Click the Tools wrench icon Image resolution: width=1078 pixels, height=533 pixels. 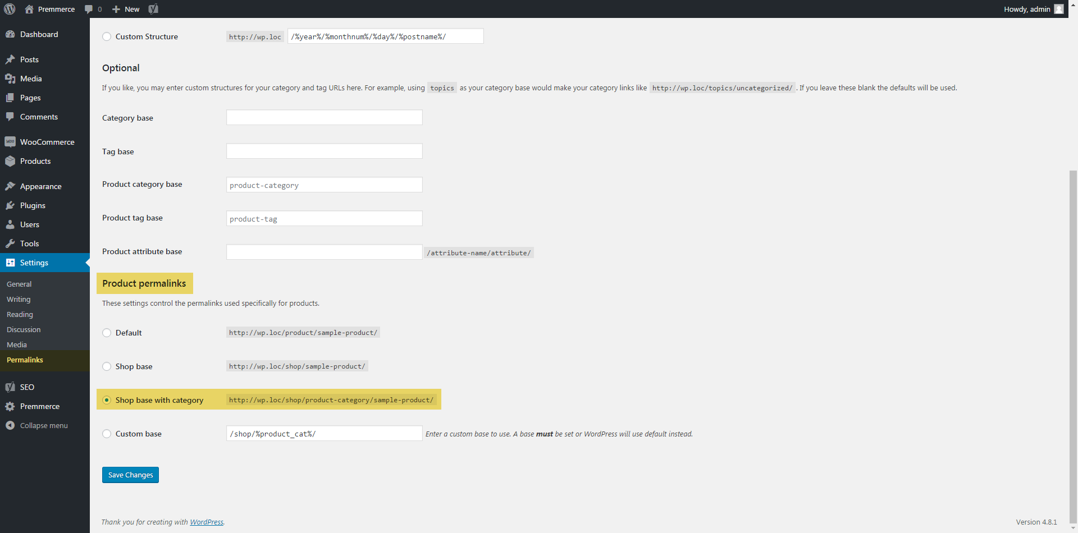point(10,243)
